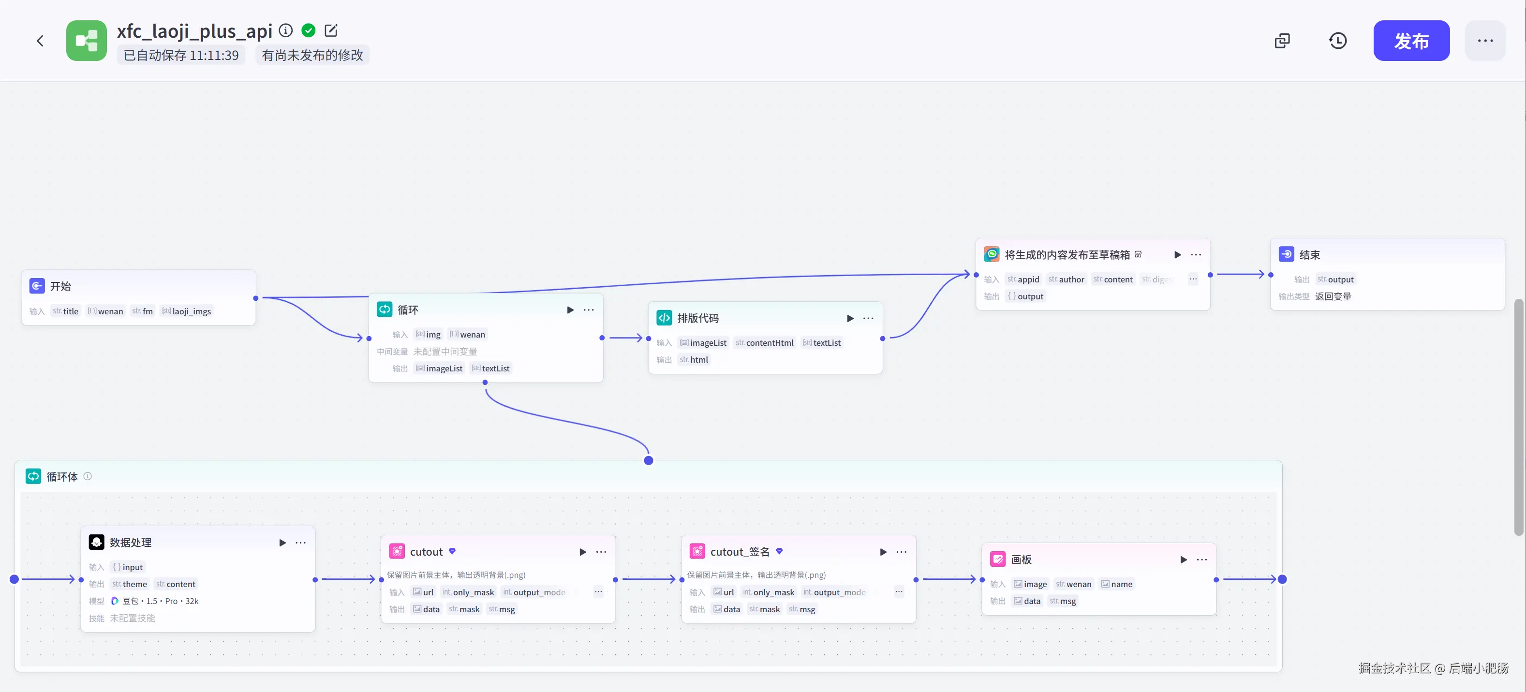The image size is (1526, 692).
Task: Click the 画板 node icon
Action: click(x=998, y=559)
